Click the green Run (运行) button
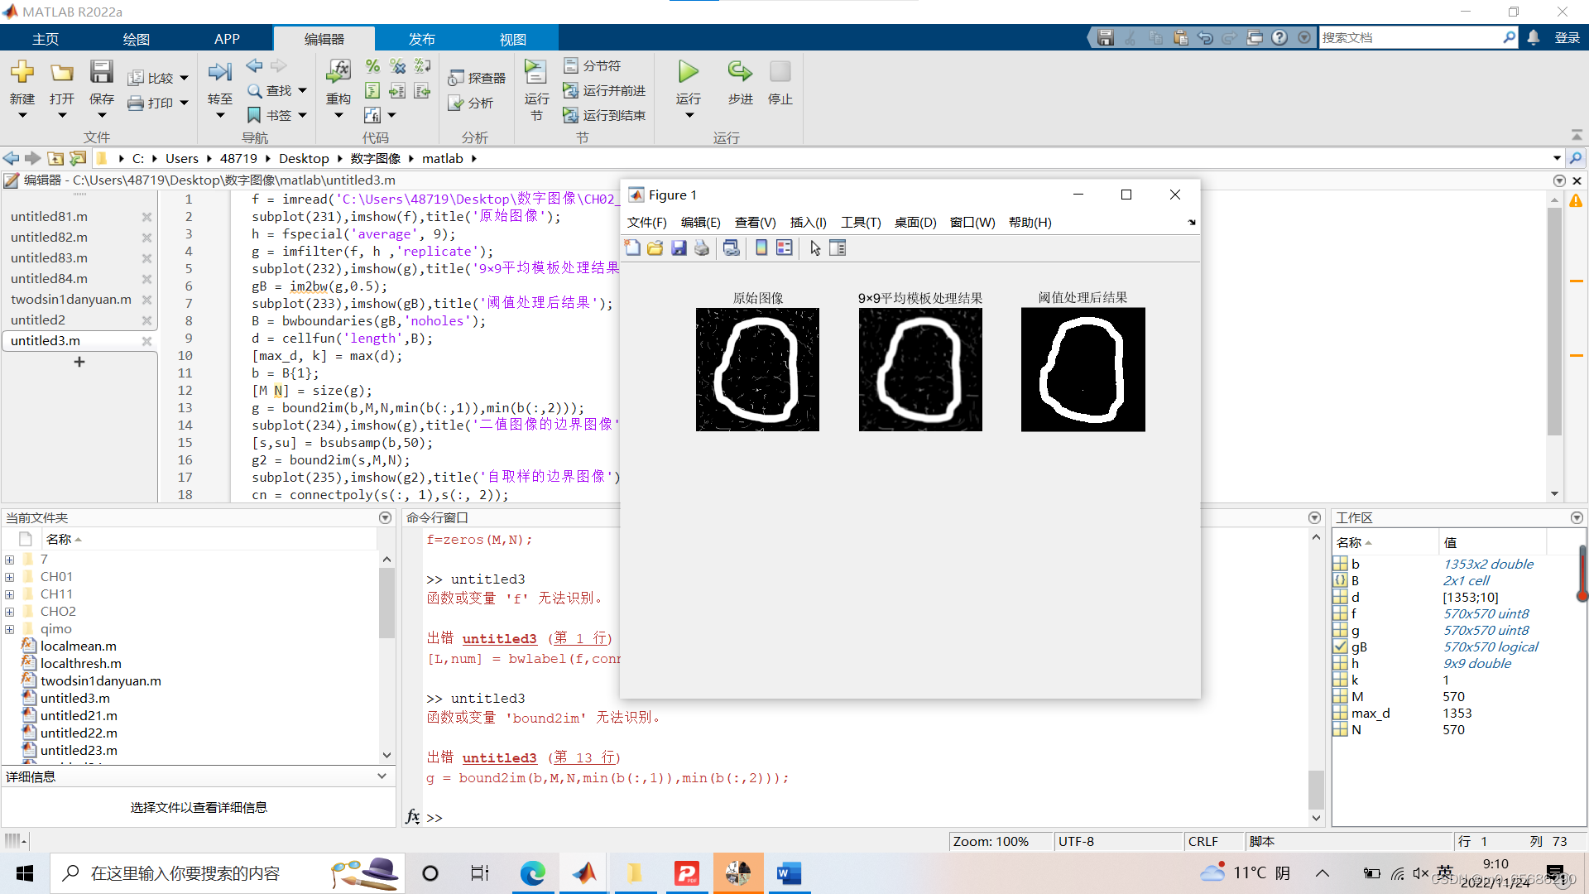This screenshot has height=894, width=1589. point(688,72)
